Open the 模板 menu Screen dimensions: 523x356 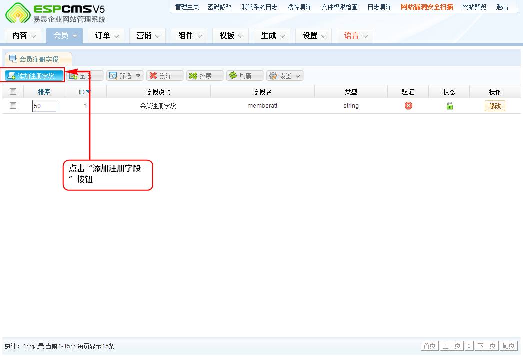click(230, 36)
